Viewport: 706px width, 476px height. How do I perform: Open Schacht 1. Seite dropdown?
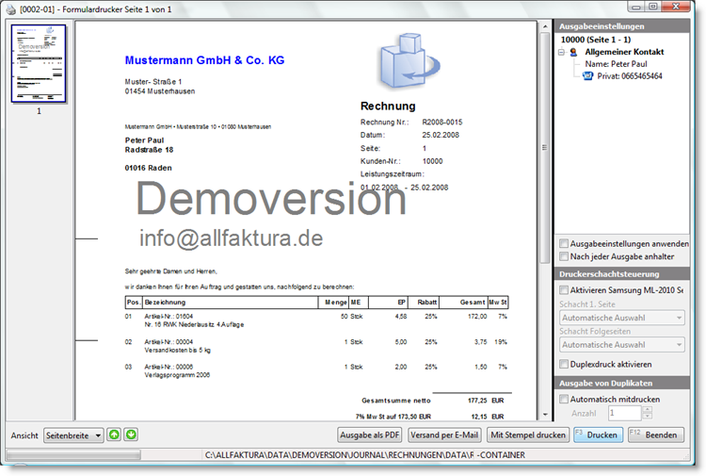621,318
